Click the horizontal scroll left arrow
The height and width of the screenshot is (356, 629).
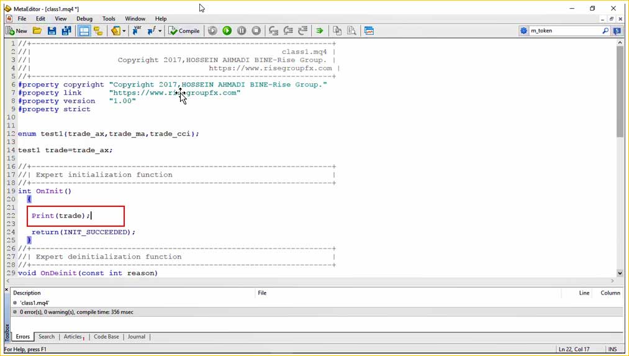tap(8, 281)
